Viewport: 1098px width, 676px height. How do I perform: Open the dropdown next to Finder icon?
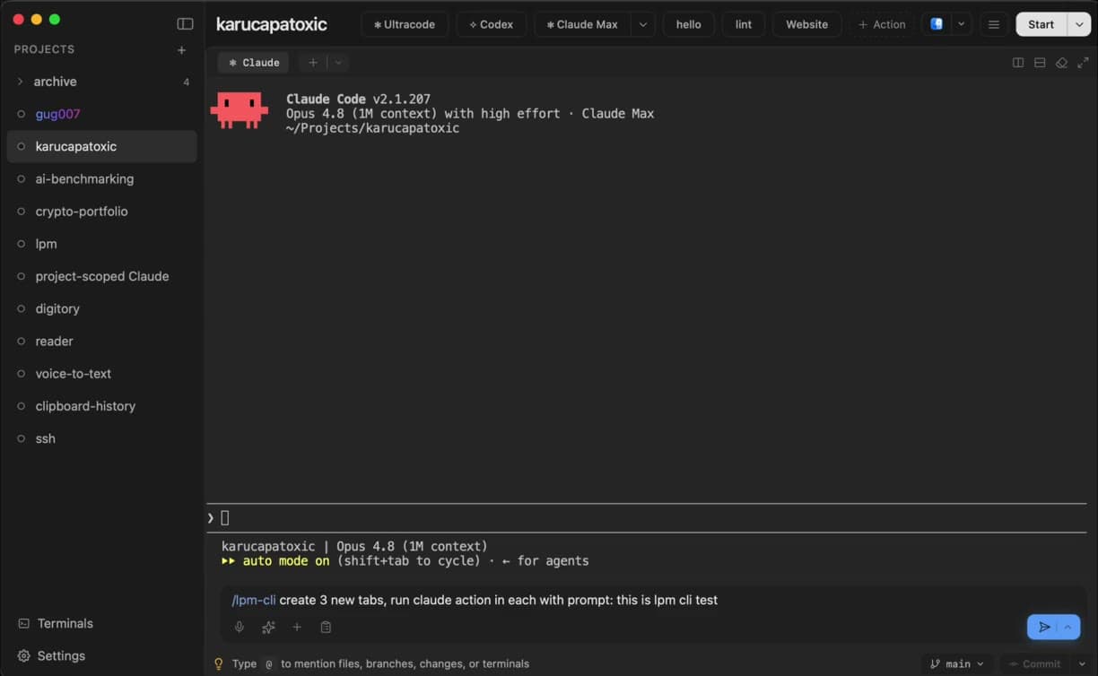(962, 24)
